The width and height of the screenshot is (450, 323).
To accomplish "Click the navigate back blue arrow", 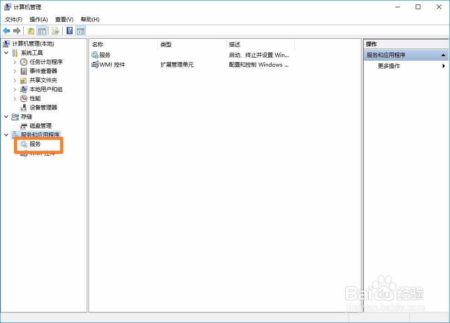I will pos(6,30).
